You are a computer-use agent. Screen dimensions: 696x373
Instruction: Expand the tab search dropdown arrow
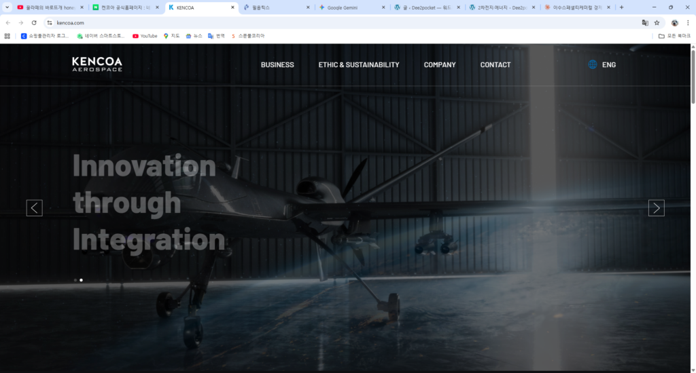click(7, 7)
